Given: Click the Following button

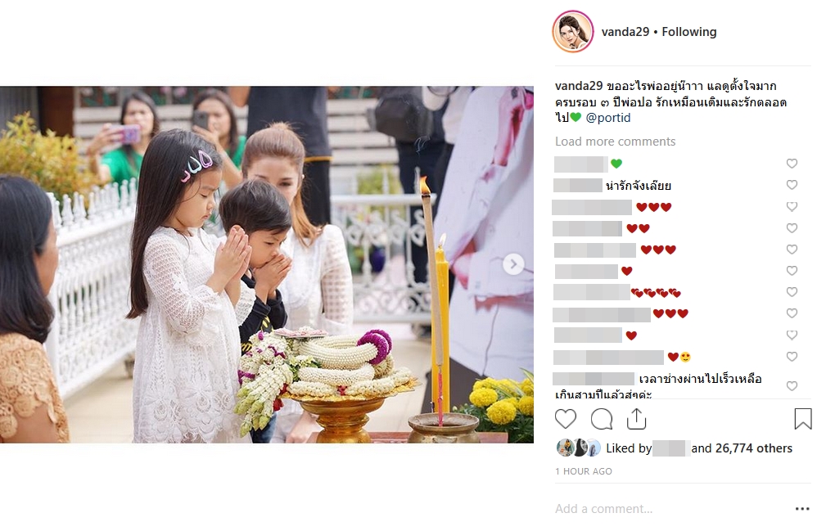Looking at the screenshot, I should click(688, 32).
